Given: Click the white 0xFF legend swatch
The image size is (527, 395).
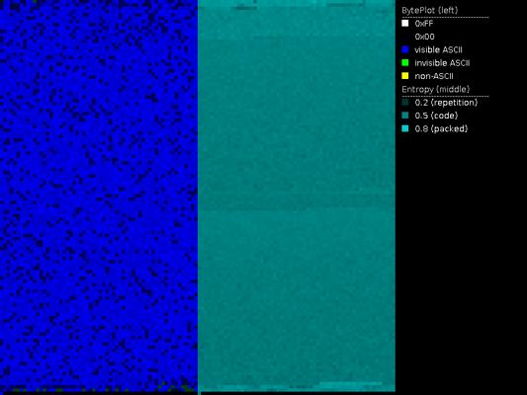Looking at the screenshot, I should 405,23.
